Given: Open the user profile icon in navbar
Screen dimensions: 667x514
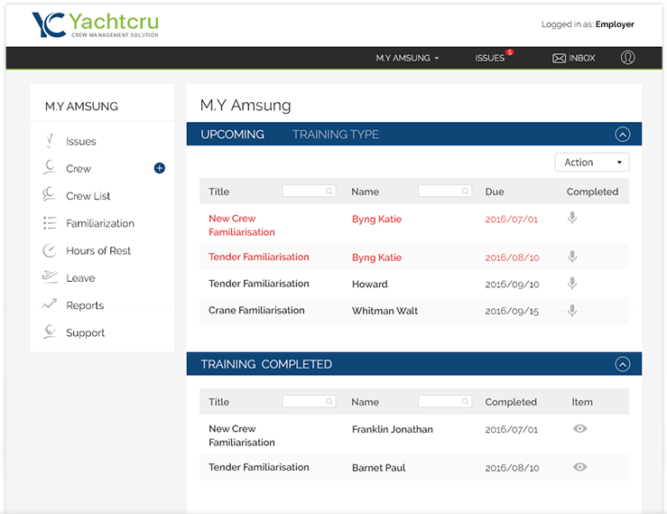Looking at the screenshot, I should tap(627, 58).
